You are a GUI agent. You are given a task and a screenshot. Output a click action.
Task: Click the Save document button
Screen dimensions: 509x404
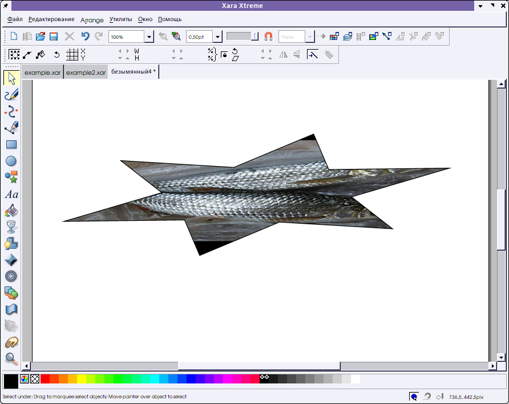pyautogui.click(x=54, y=37)
